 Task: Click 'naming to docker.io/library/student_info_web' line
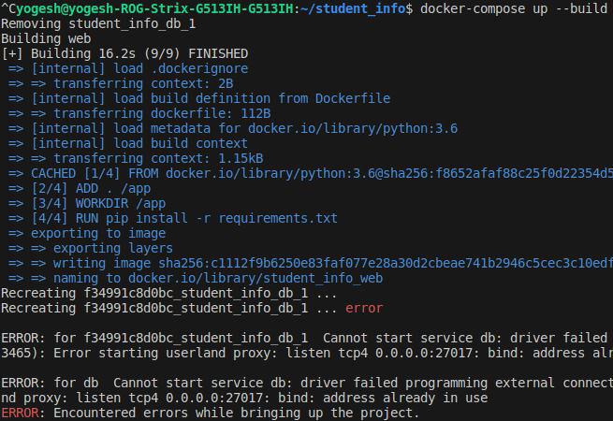click(196, 278)
